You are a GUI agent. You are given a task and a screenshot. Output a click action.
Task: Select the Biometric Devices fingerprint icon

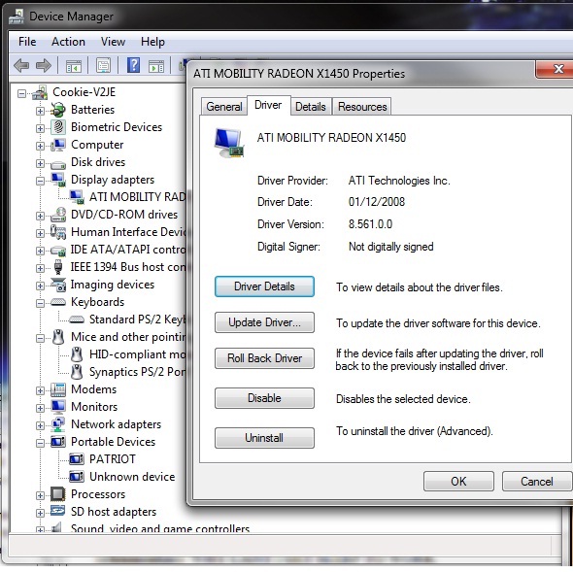click(x=57, y=127)
